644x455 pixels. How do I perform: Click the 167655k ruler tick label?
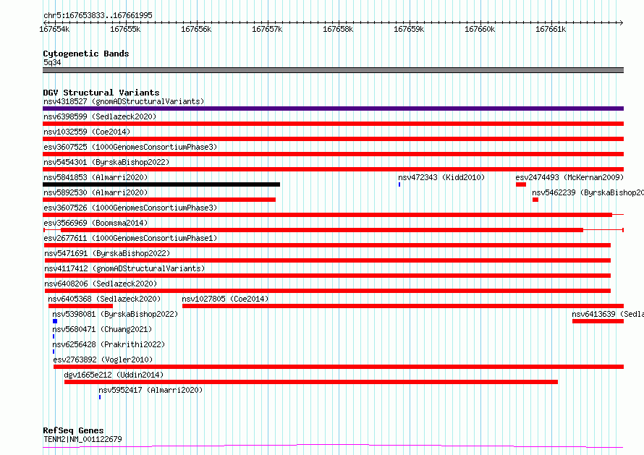click(125, 29)
